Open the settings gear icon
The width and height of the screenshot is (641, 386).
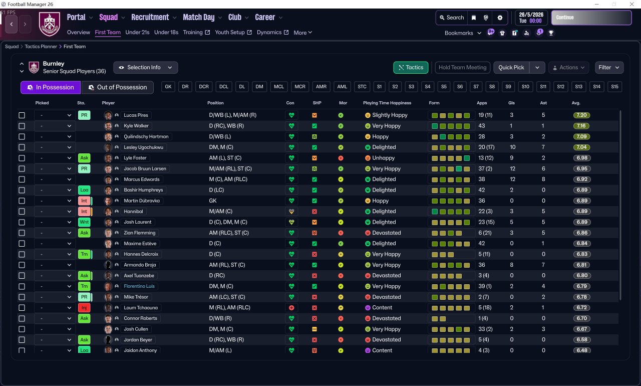click(500, 18)
